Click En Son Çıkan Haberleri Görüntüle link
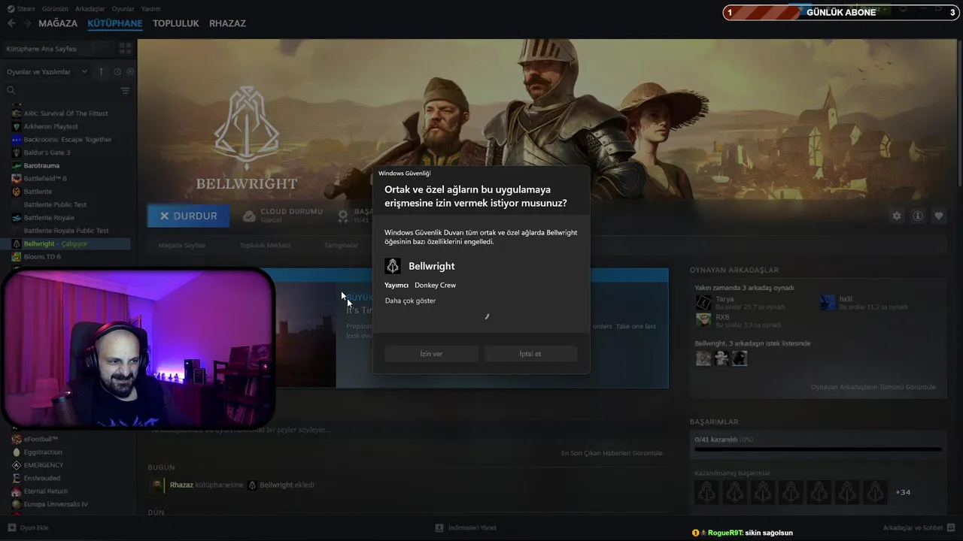The image size is (963, 541). coord(612,453)
